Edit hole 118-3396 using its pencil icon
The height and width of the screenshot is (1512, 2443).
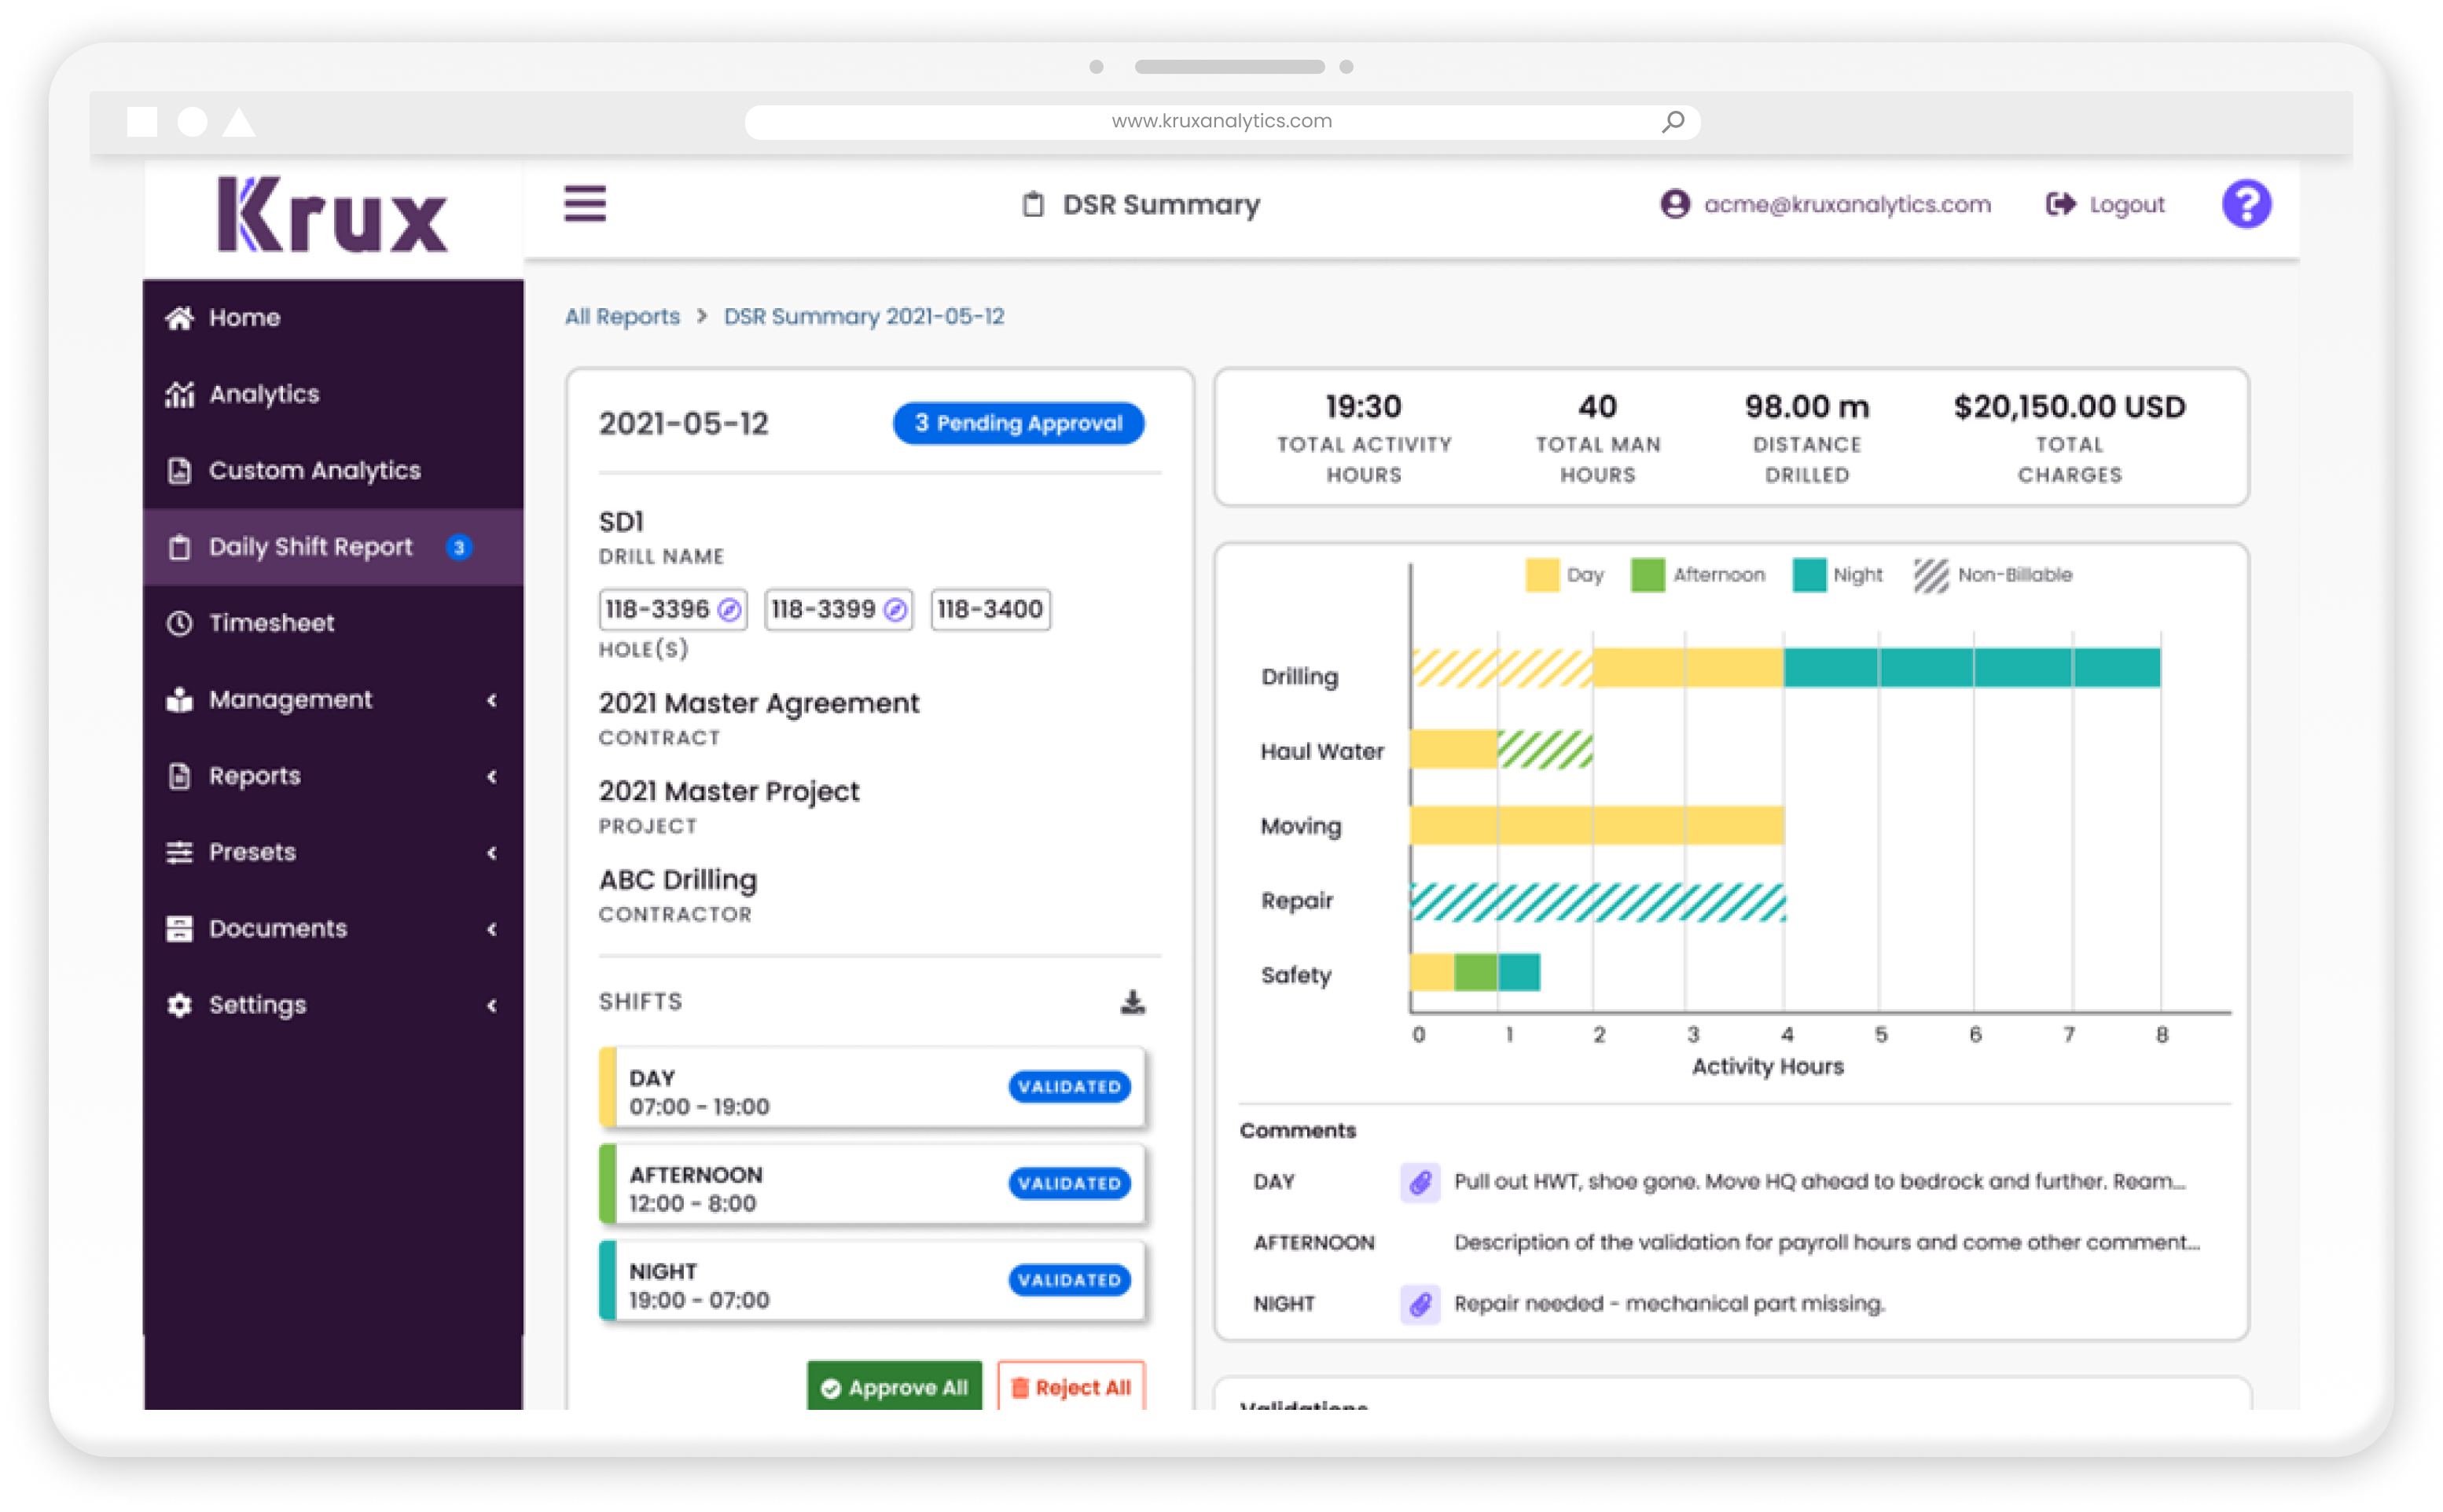729,608
